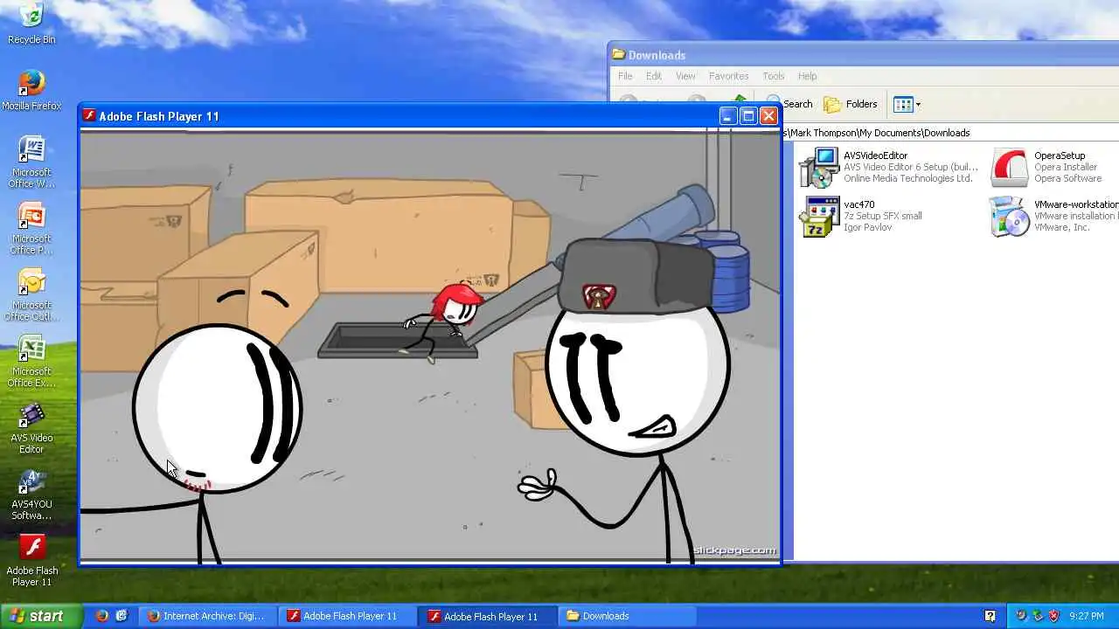Select the OperaSetup installer in Downloads
The height and width of the screenshot is (629, 1119).
[1046, 167]
